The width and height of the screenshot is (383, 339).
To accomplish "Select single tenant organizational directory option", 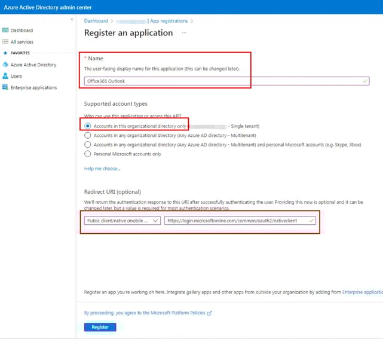I will tap(88, 126).
